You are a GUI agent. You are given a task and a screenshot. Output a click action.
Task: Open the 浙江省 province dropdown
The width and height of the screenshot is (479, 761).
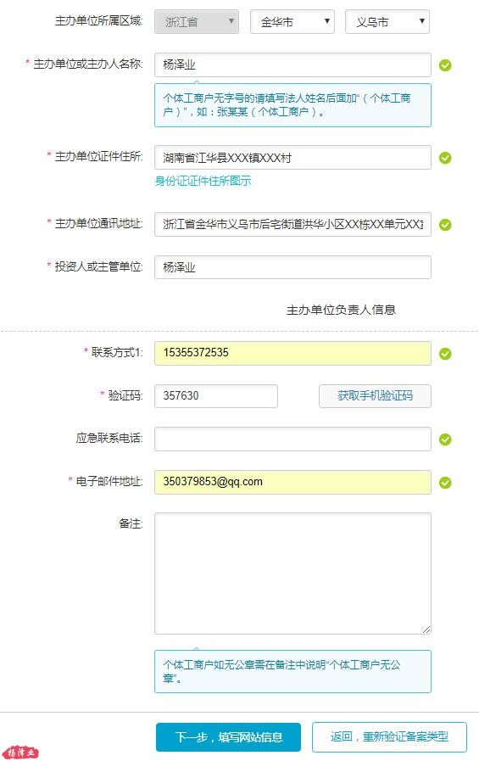tap(197, 22)
